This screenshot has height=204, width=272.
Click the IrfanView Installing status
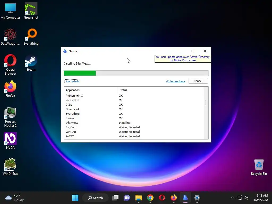pyautogui.click(x=125, y=123)
